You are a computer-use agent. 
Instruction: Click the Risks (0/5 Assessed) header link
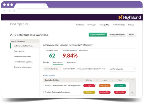(18, 41)
